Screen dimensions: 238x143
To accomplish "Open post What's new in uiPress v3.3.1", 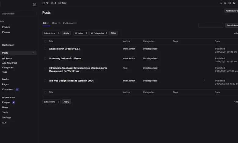I will point(64,49).
